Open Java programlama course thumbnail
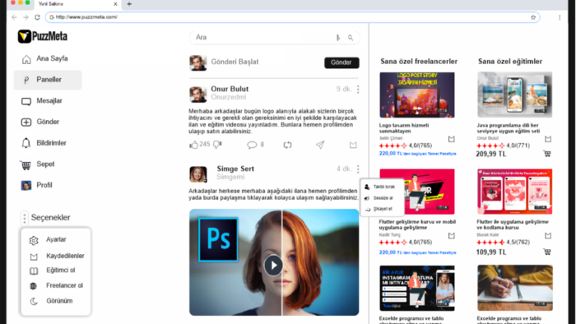576x324 pixels. [x=514, y=95]
